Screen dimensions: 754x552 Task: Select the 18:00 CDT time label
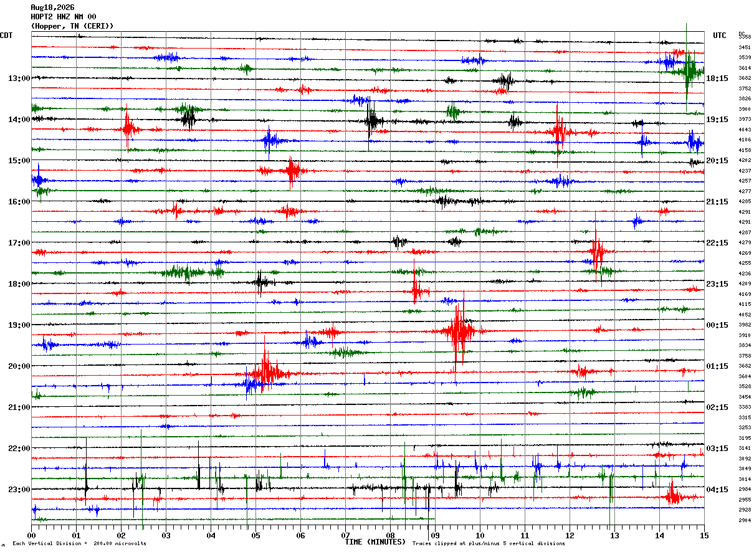(x=19, y=284)
